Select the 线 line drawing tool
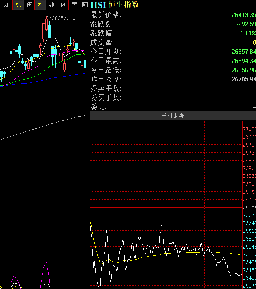 point(52,5)
